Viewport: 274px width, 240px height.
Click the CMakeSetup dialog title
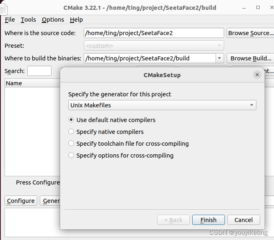coord(162,75)
